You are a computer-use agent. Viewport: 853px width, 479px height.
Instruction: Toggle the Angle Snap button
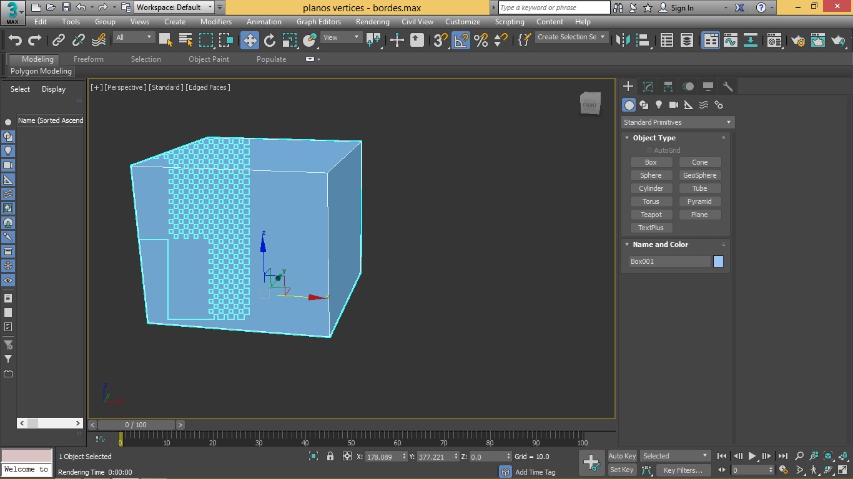coord(461,41)
